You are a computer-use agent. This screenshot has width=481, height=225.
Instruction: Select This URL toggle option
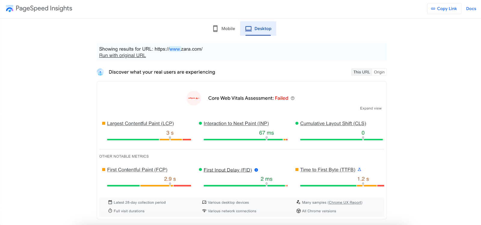coord(362,72)
